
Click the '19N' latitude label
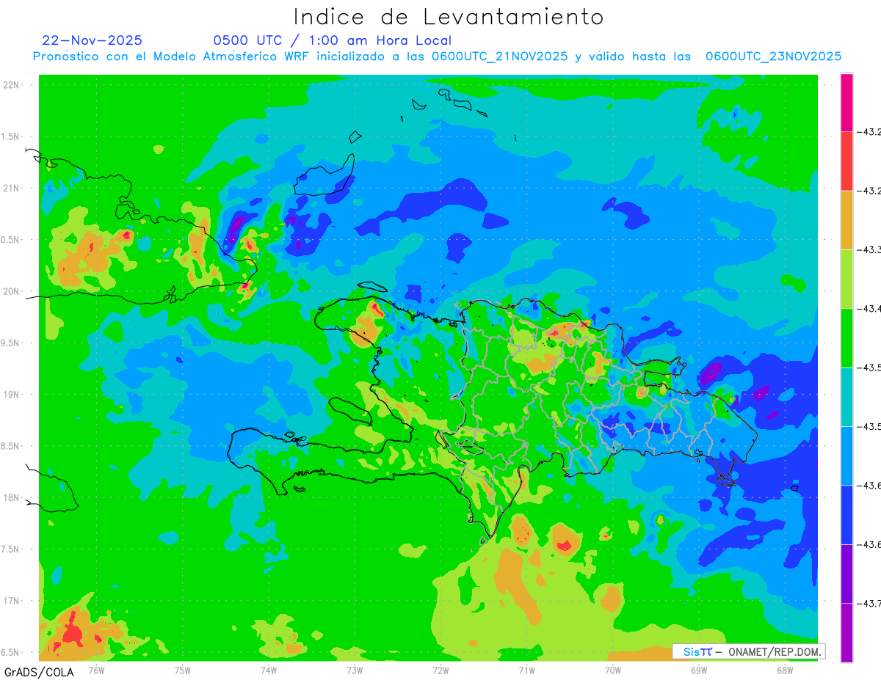click(x=10, y=395)
